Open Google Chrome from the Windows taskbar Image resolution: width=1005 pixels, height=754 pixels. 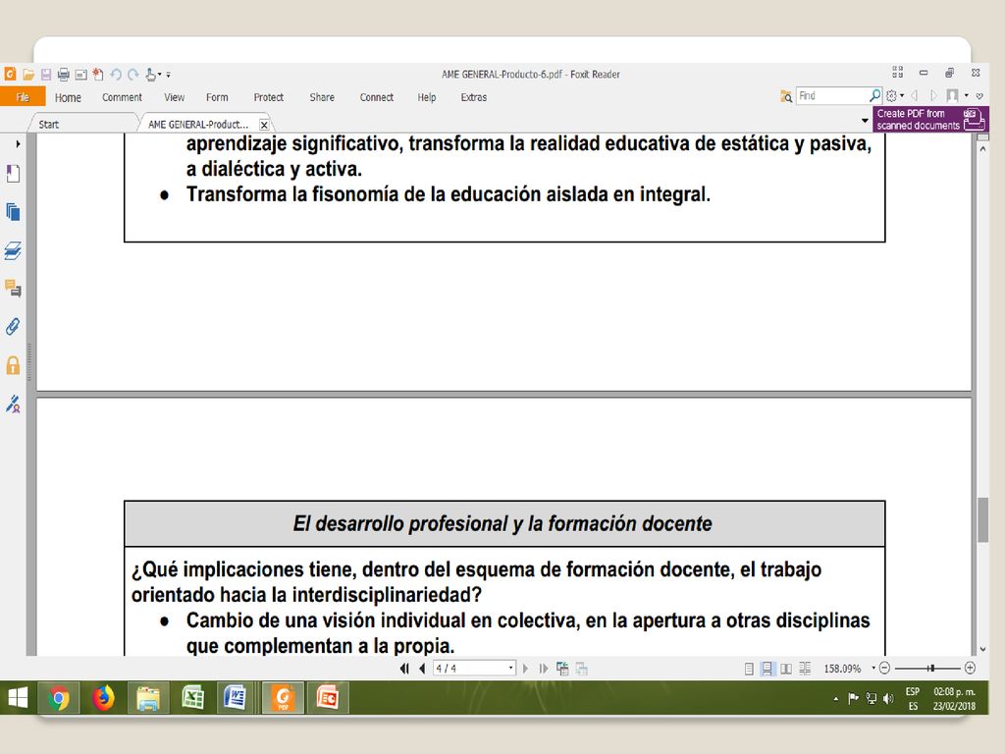coord(59,698)
